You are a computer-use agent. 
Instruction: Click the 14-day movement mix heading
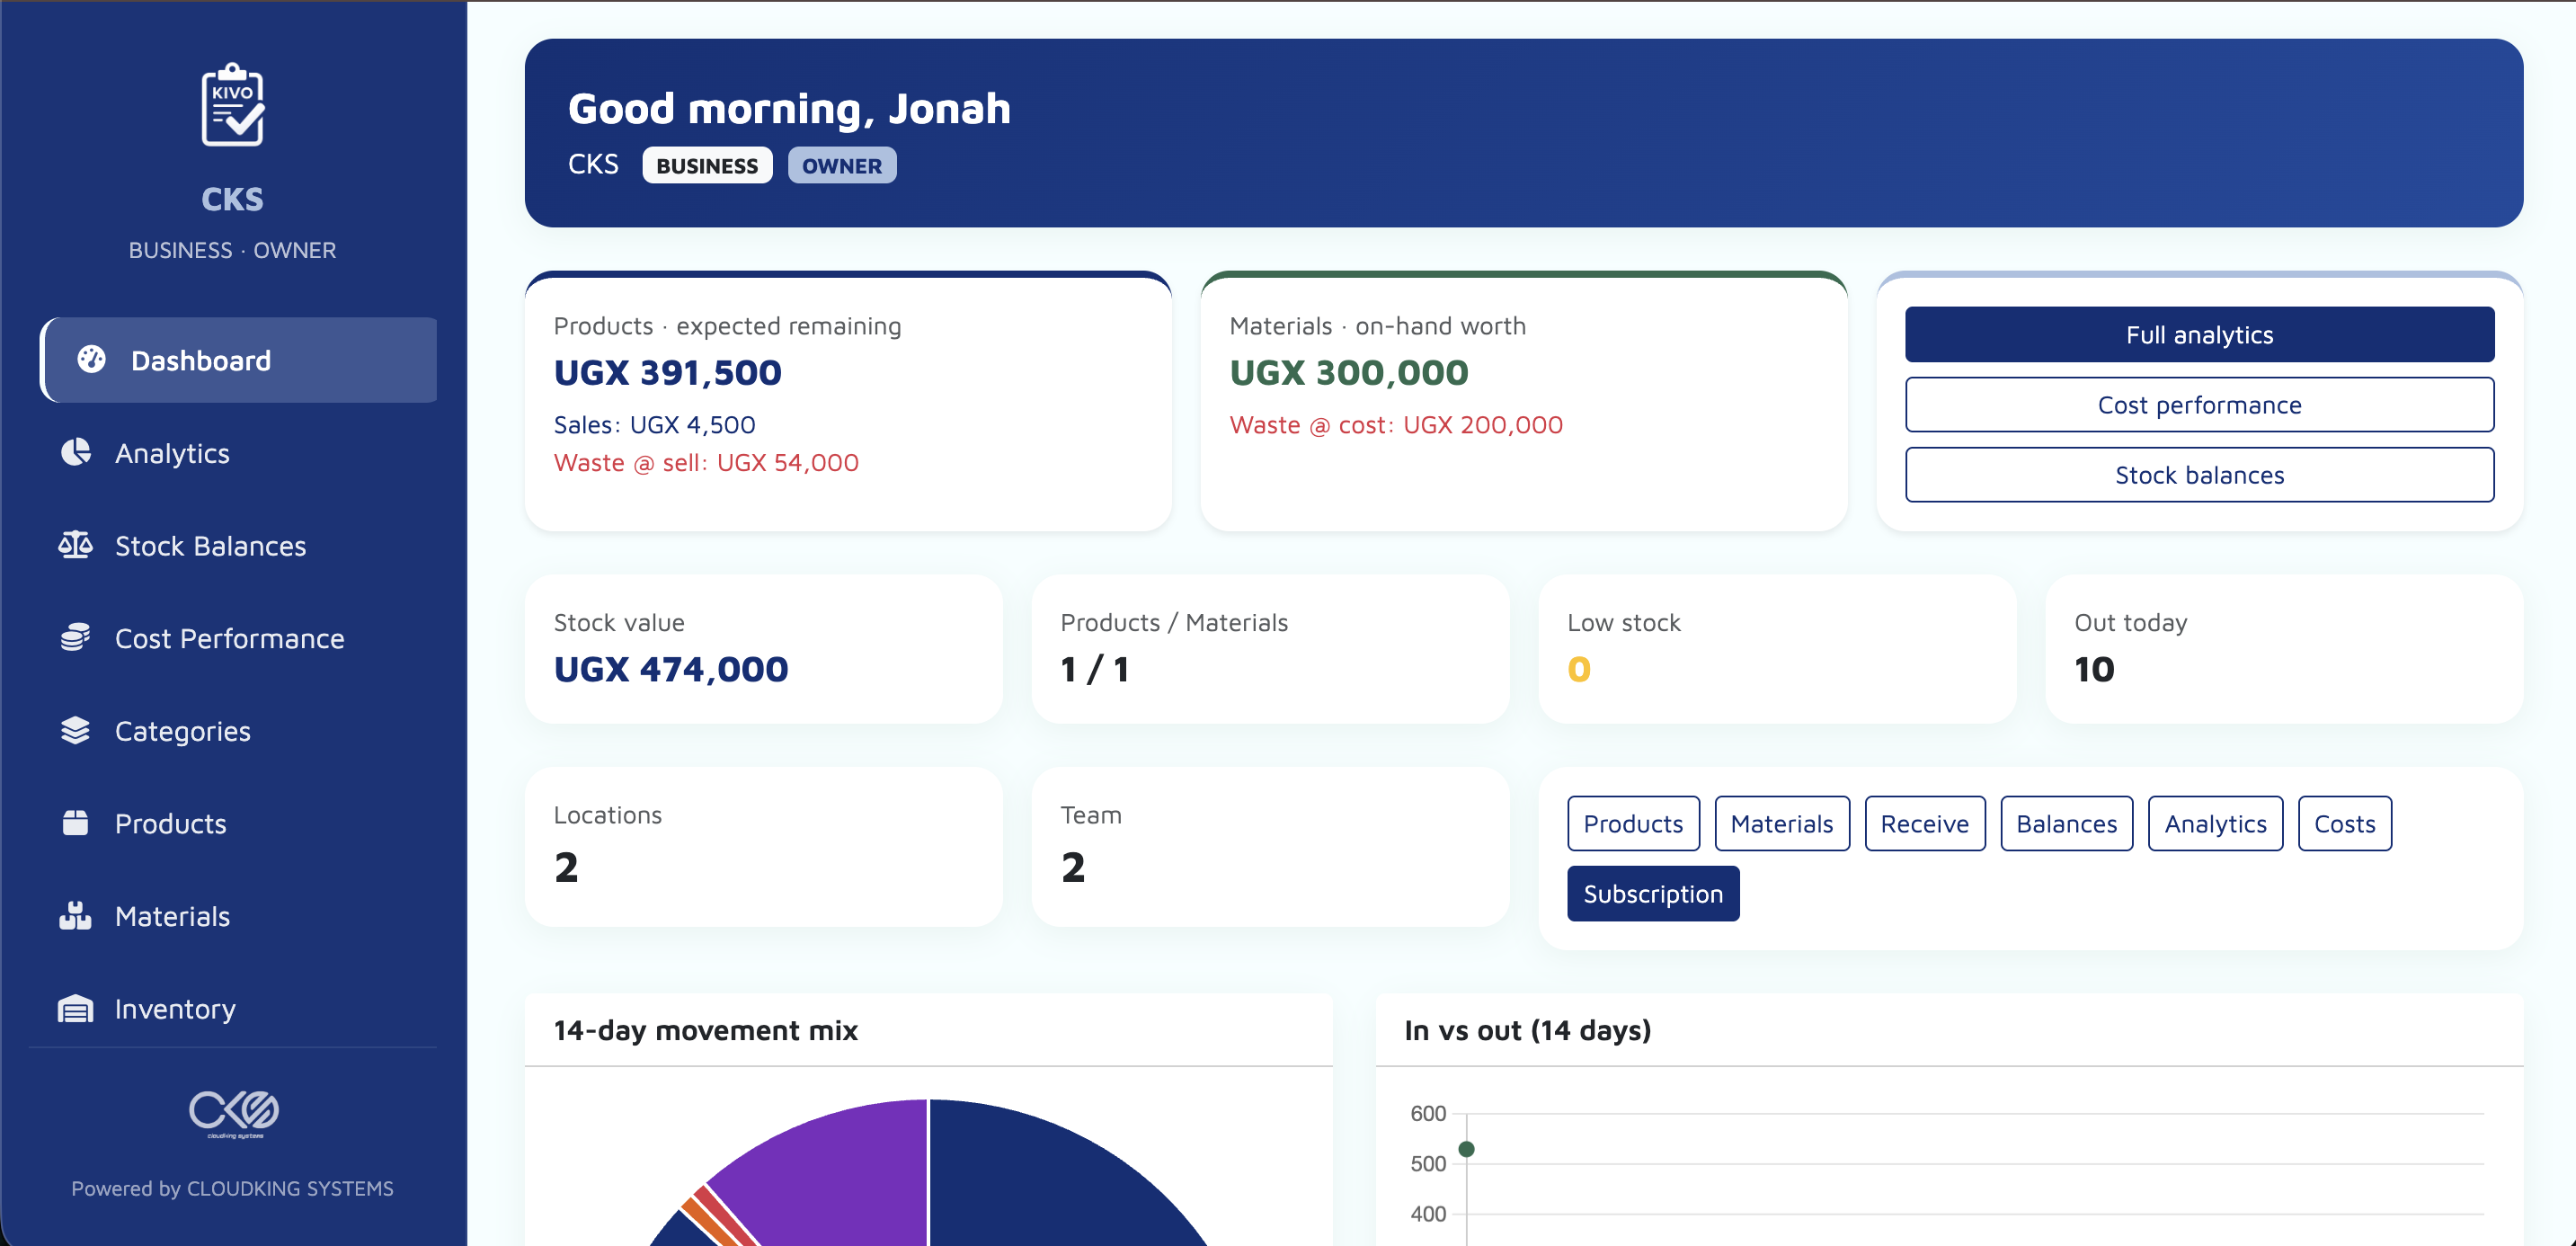pyautogui.click(x=706, y=1029)
